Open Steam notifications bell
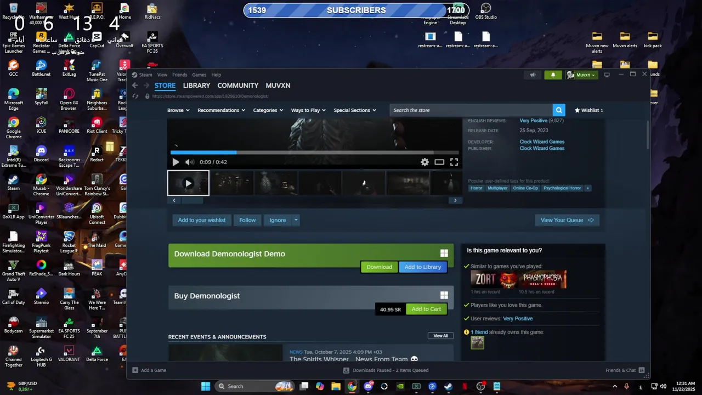Viewport: 702px width, 395px height. click(x=553, y=75)
